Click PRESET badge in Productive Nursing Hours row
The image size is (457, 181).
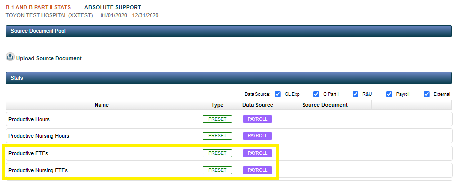[x=217, y=136]
